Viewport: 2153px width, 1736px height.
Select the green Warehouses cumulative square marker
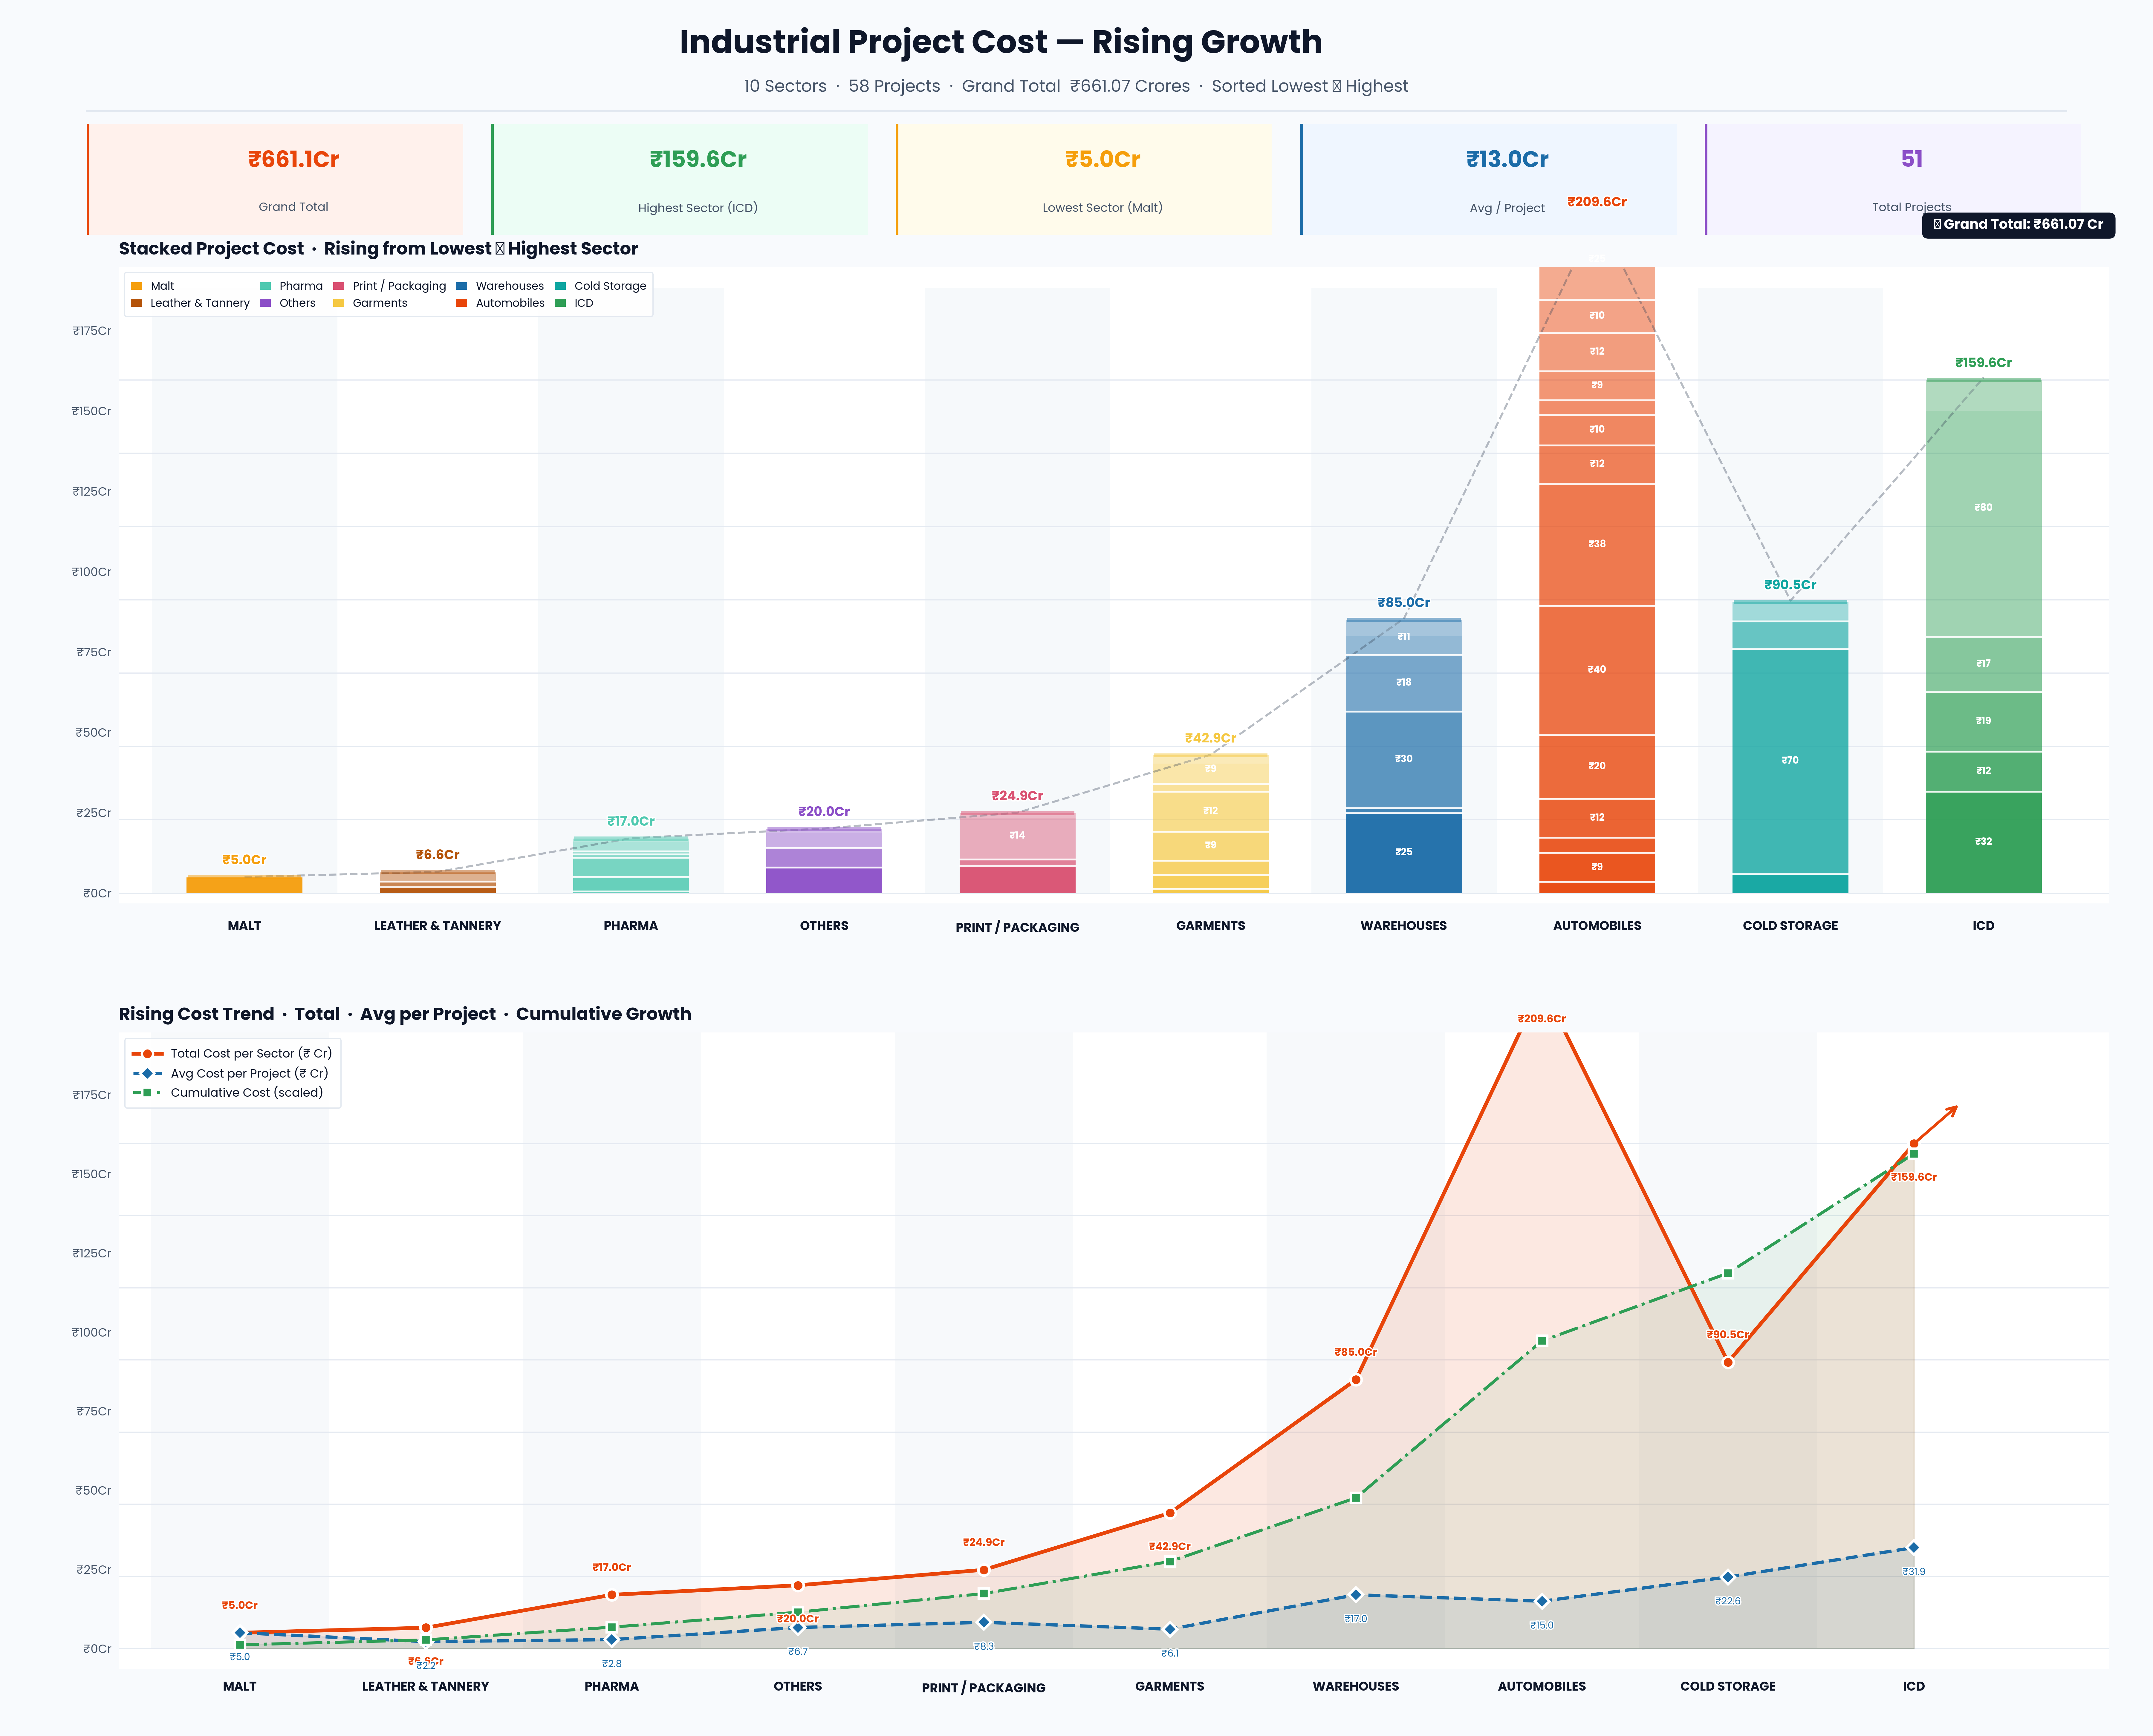[x=1356, y=1498]
